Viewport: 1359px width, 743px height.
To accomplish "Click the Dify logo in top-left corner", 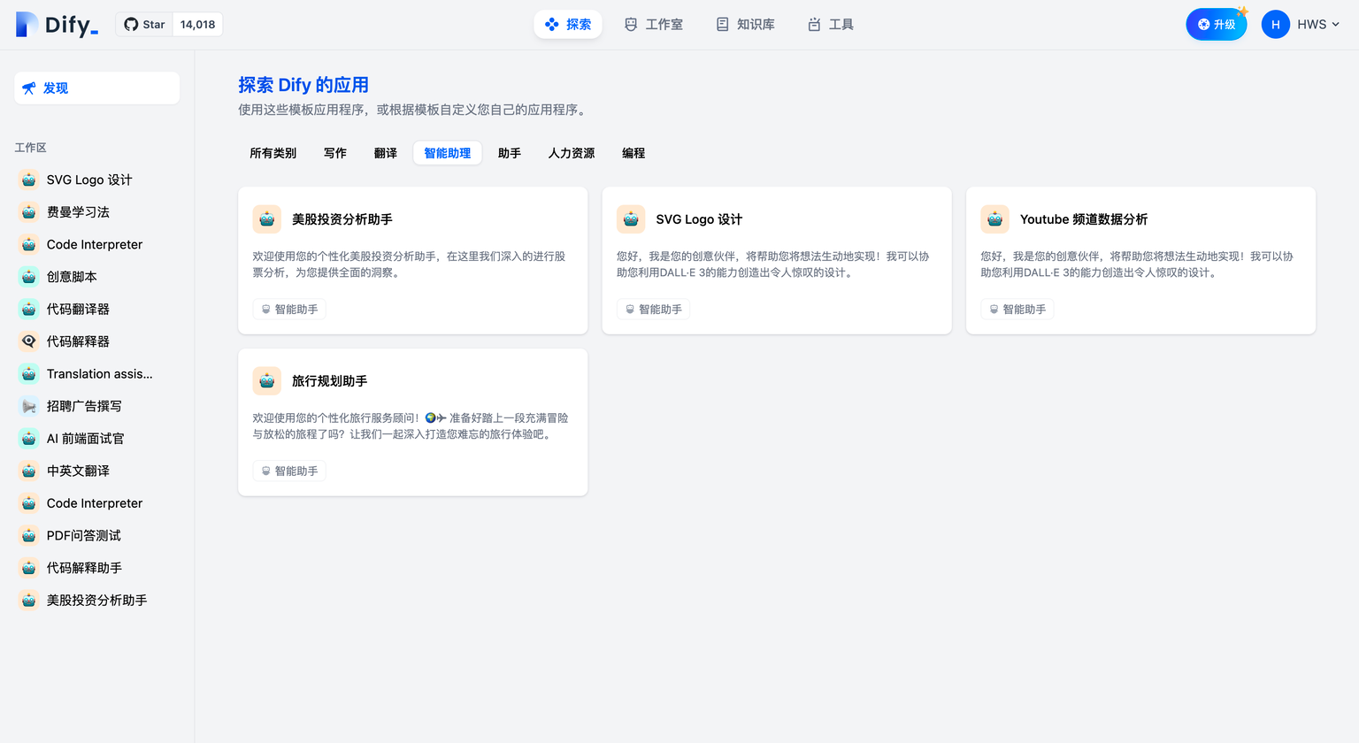I will point(56,24).
